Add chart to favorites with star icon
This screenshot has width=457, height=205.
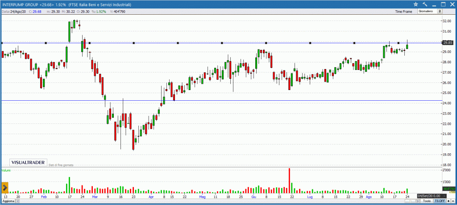point(416,4)
